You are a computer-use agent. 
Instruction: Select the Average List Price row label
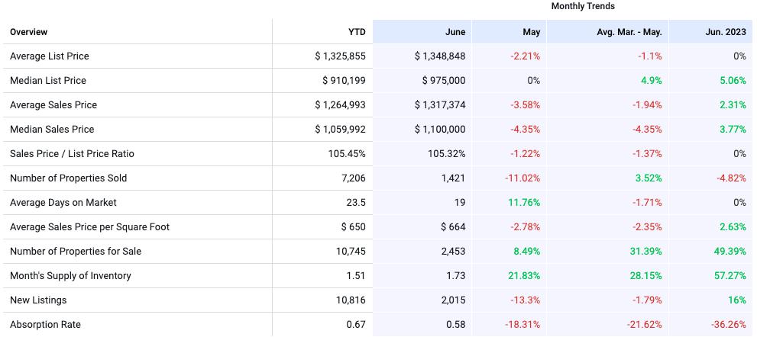pyautogui.click(x=50, y=56)
